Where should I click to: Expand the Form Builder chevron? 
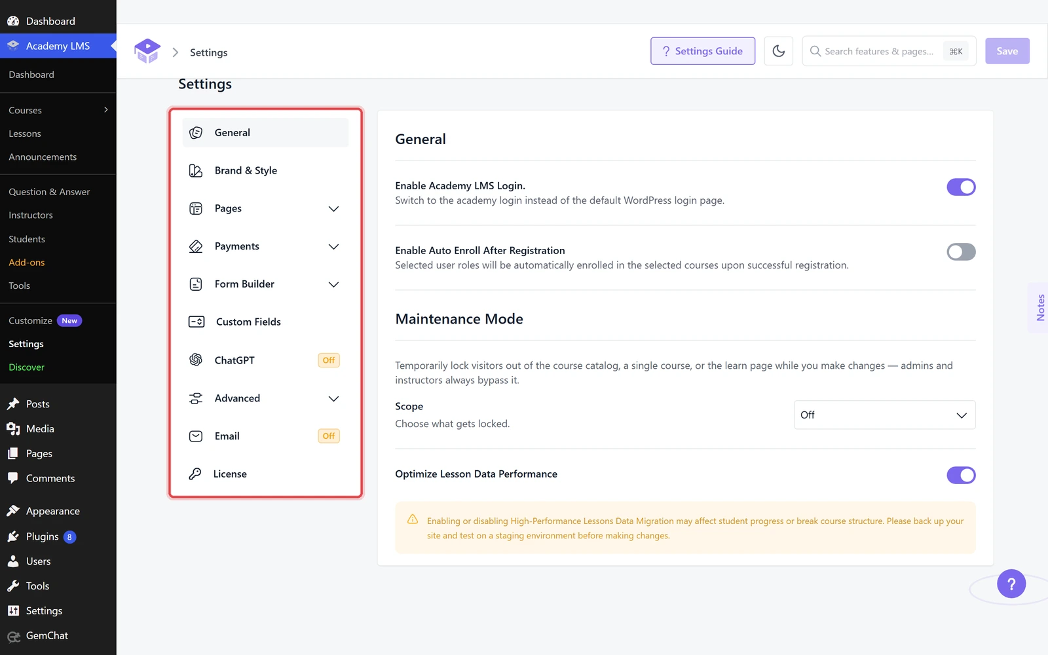point(333,284)
